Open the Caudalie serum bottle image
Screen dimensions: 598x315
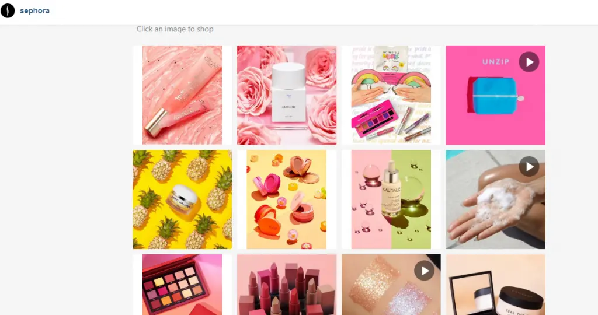(391, 199)
